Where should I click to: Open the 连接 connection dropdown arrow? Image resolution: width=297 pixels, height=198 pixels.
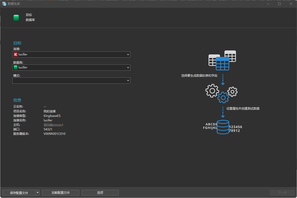click(128, 55)
